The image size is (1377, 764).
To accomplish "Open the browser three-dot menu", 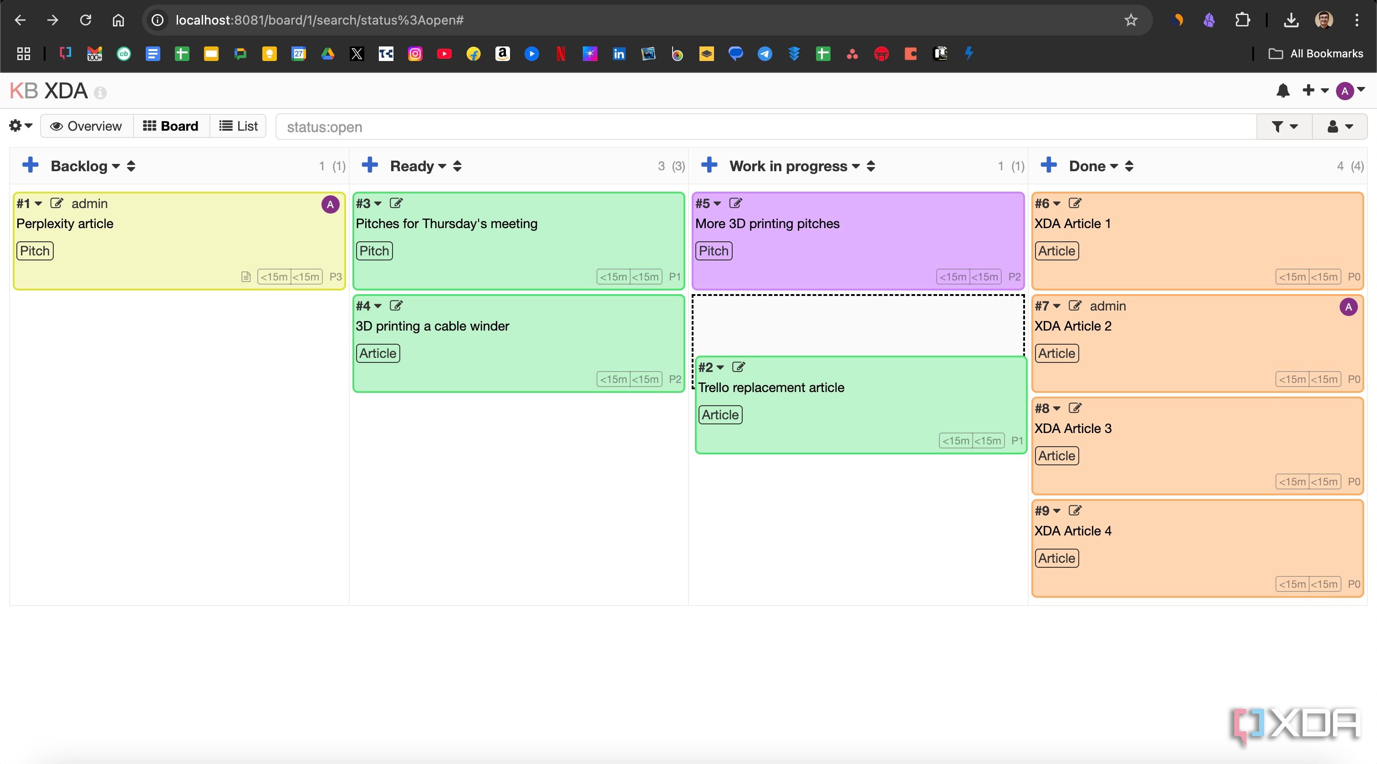I will click(x=1357, y=20).
